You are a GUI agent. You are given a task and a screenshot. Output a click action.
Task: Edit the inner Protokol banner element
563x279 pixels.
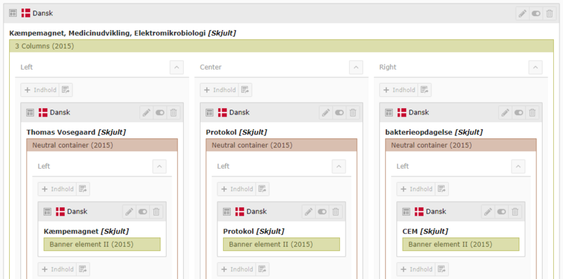click(308, 212)
